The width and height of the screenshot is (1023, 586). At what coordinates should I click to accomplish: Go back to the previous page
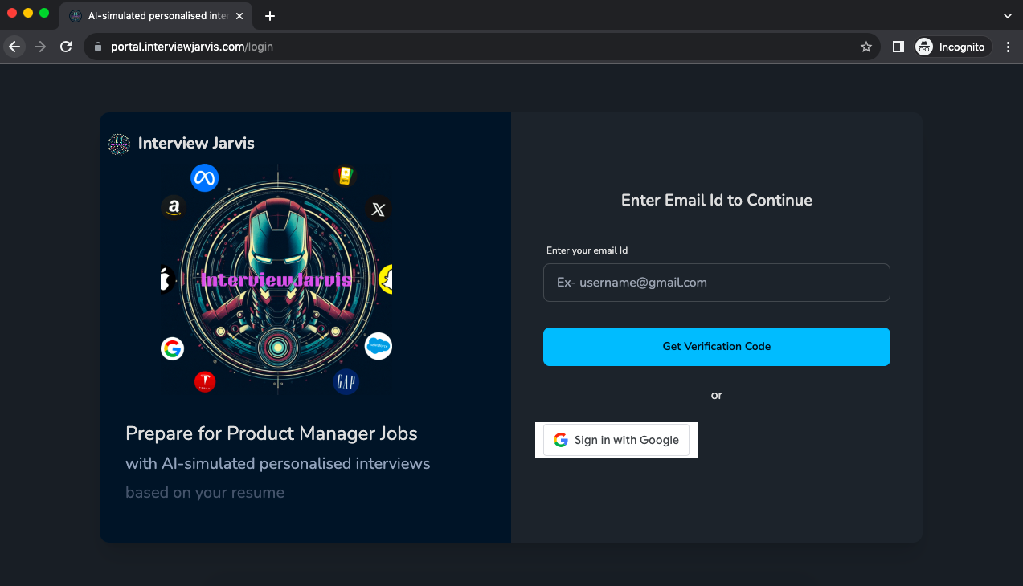14,47
